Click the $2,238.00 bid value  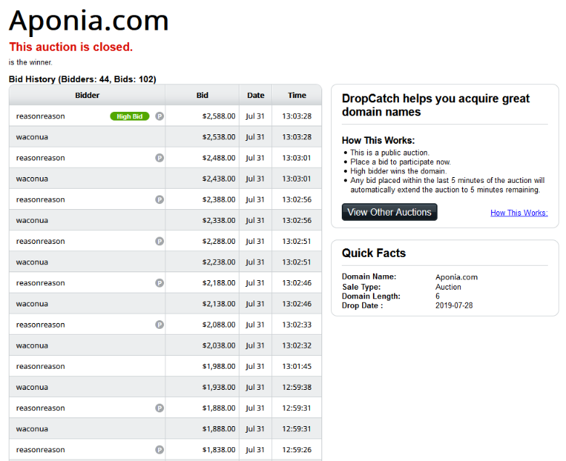(218, 262)
